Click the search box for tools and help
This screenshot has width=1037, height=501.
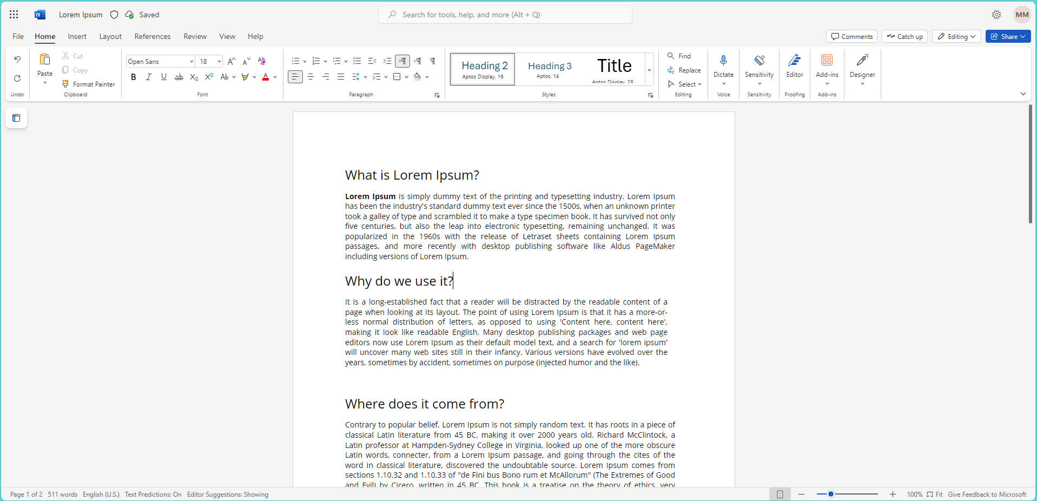click(505, 15)
